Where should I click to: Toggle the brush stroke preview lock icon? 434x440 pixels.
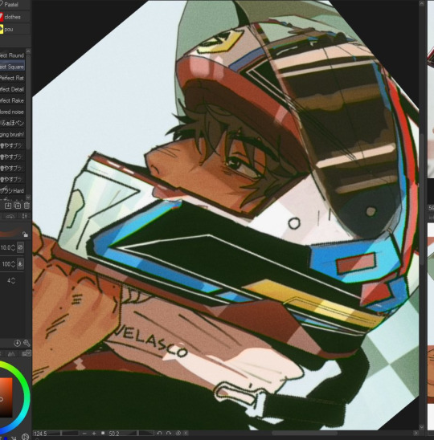pos(25,234)
